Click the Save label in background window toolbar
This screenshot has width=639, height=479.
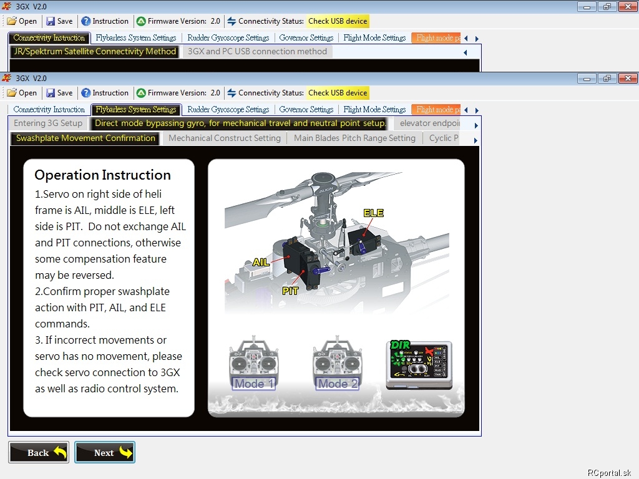[65, 21]
